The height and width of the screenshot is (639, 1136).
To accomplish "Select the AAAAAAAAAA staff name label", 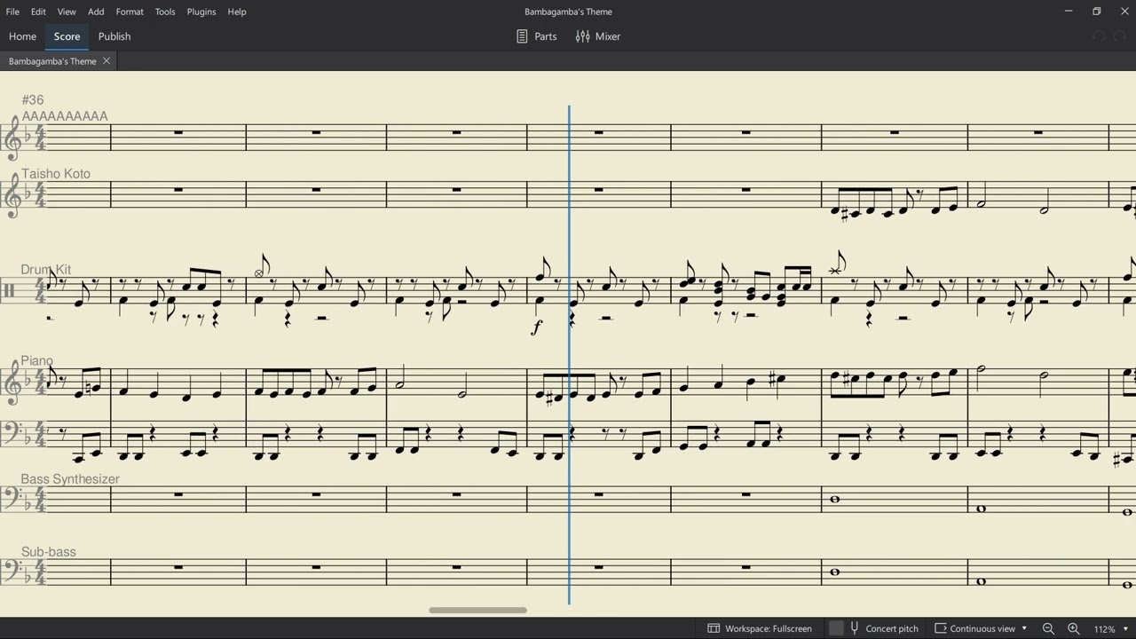I will 65,116.
